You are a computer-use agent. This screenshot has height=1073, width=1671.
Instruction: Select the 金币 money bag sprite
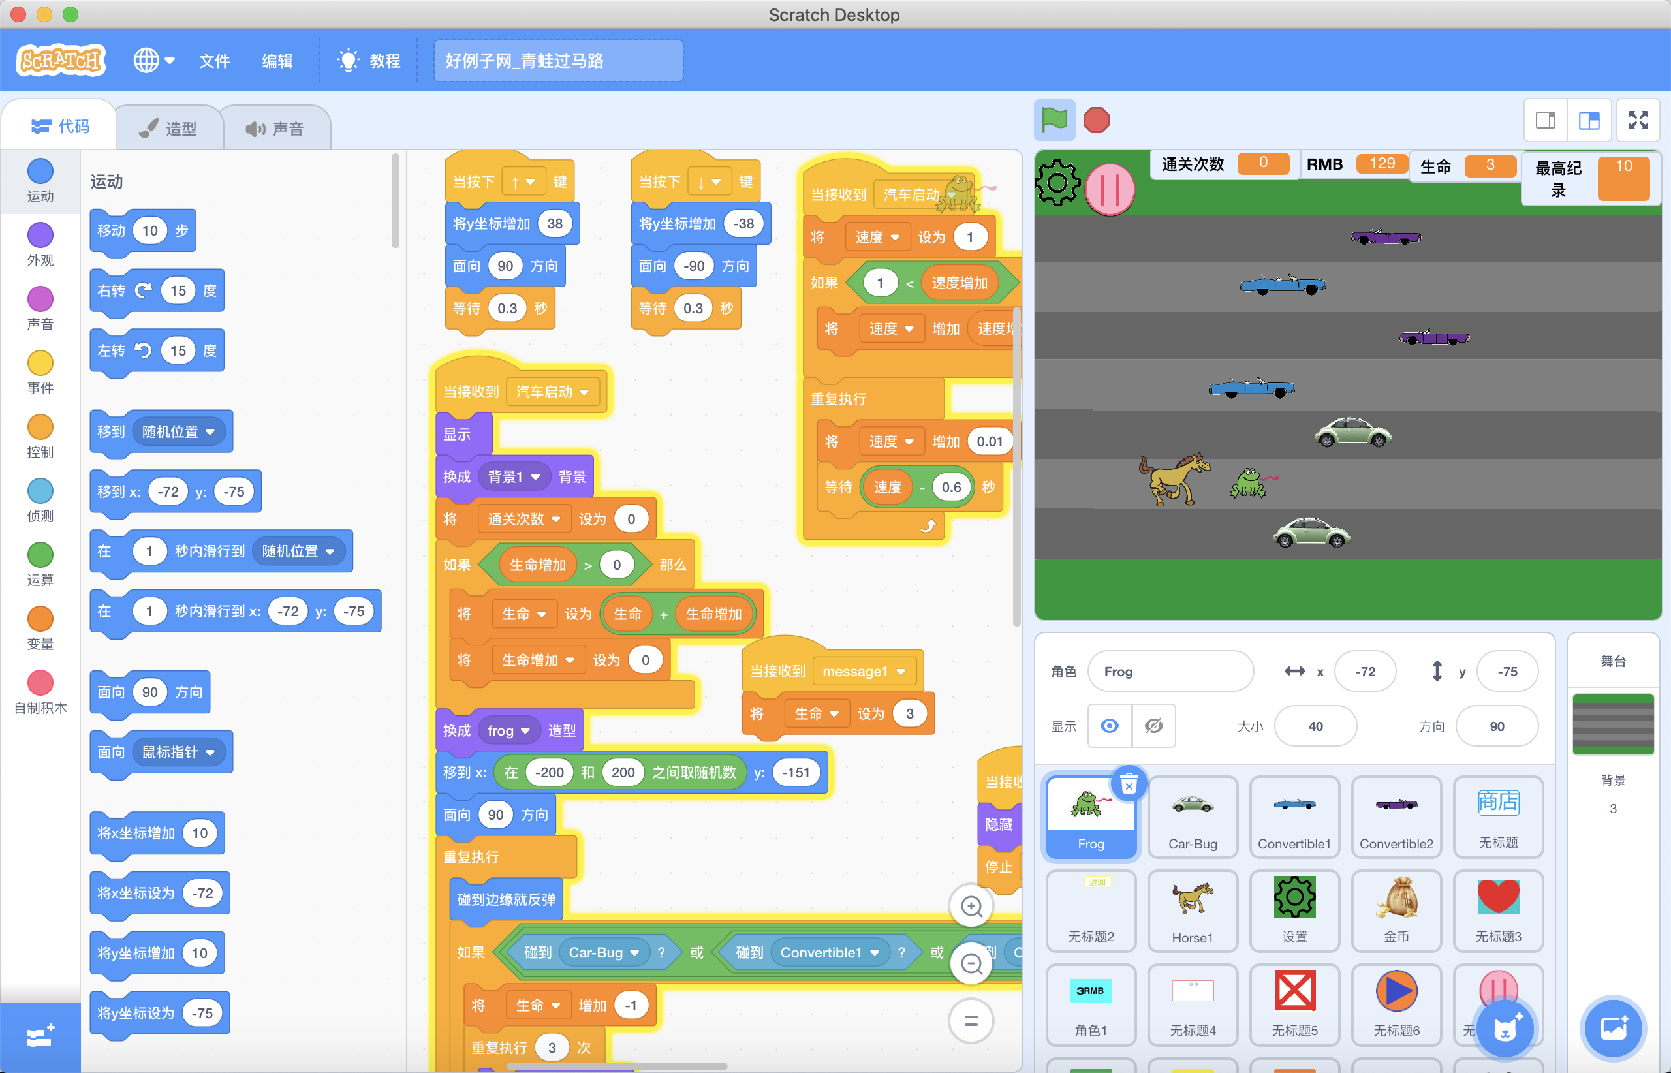[x=1396, y=910]
